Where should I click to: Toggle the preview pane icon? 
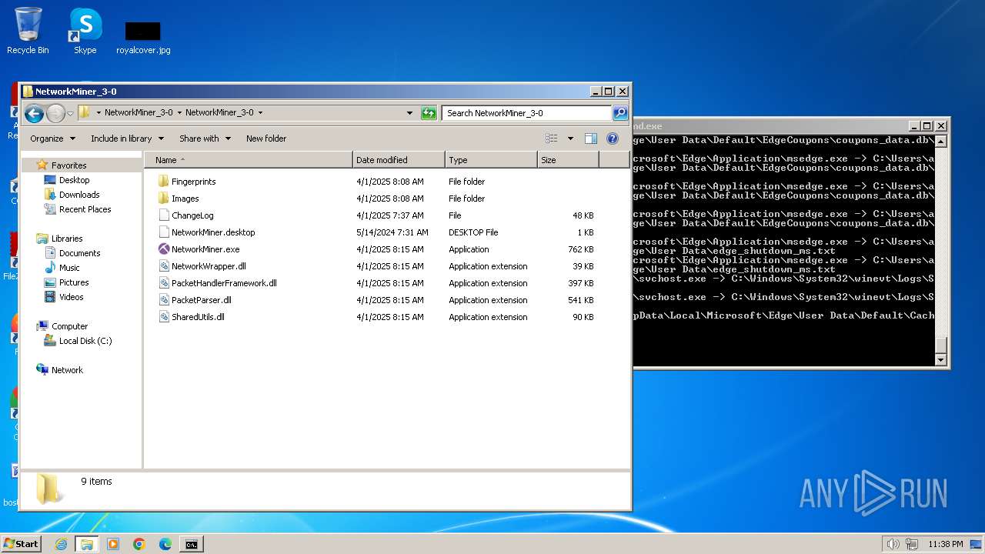coord(591,138)
